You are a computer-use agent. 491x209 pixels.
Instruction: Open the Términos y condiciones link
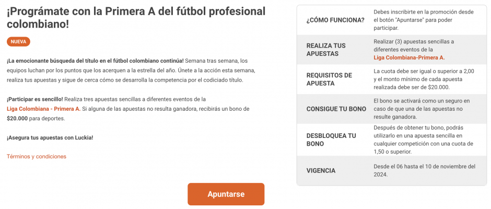point(37,156)
